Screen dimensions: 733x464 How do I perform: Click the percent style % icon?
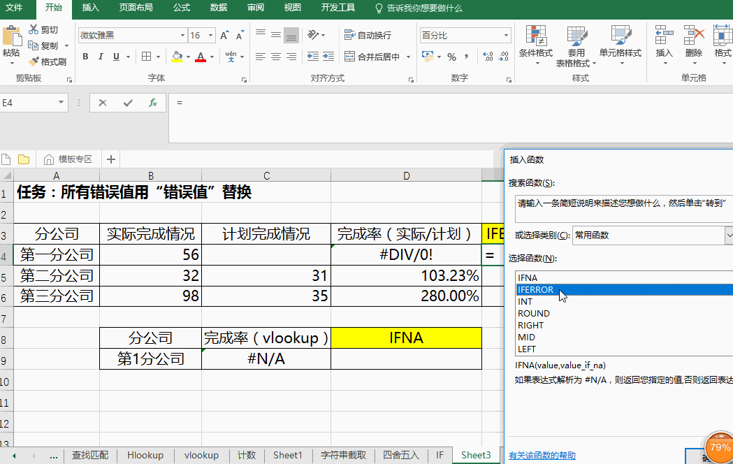(x=451, y=57)
